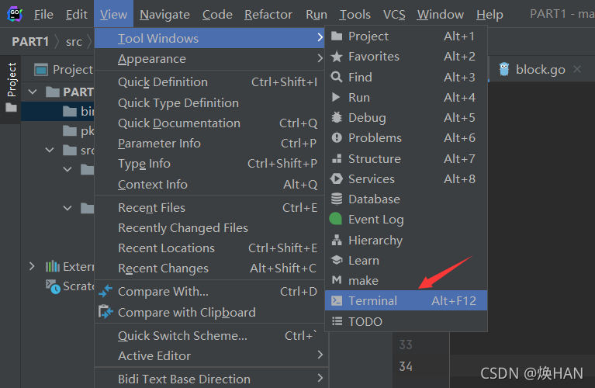Open the Navigate menu
Viewport: 595px width, 388px height.
click(x=164, y=15)
